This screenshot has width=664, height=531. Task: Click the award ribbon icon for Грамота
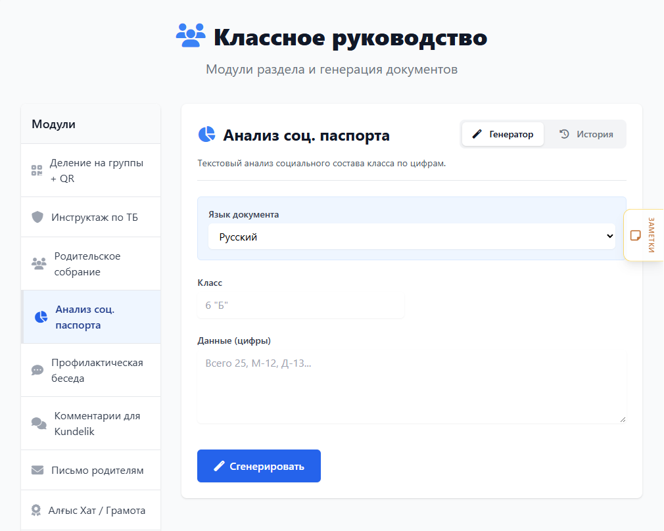[36, 510]
